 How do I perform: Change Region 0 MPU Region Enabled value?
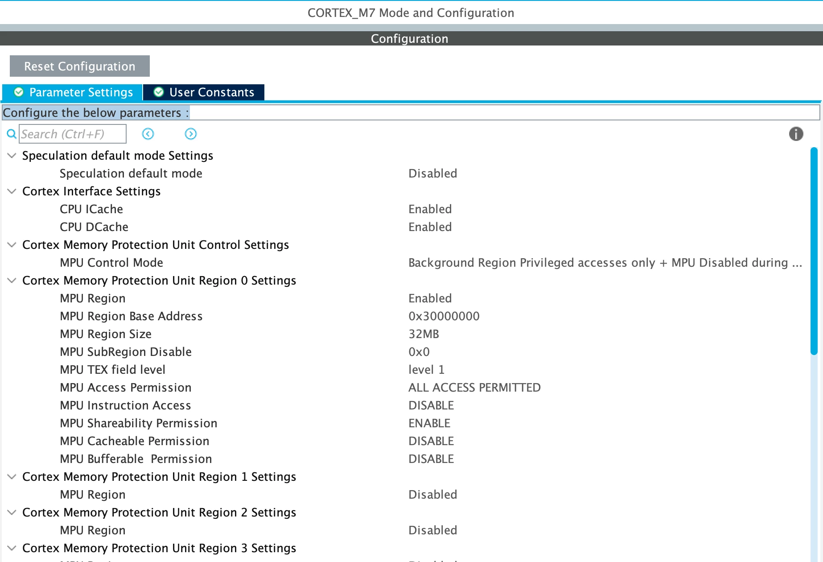430,298
